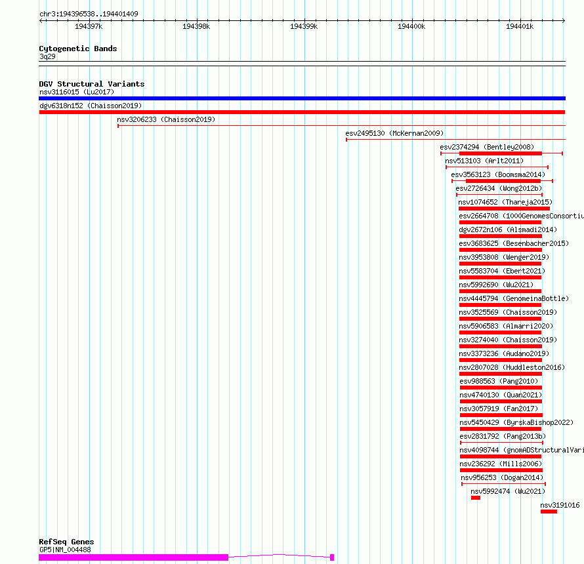Click nsv3373236 (Audano2019) label

click(504, 353)
